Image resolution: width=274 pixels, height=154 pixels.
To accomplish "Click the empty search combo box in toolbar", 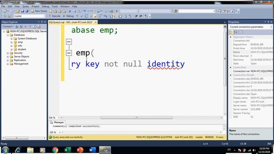I will click(197, 11).
